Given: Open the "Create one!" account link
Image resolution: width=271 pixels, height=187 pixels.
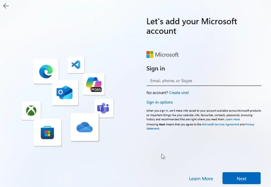Looking at the screenshot, I should pyautogui.click(x=179, y=93).
